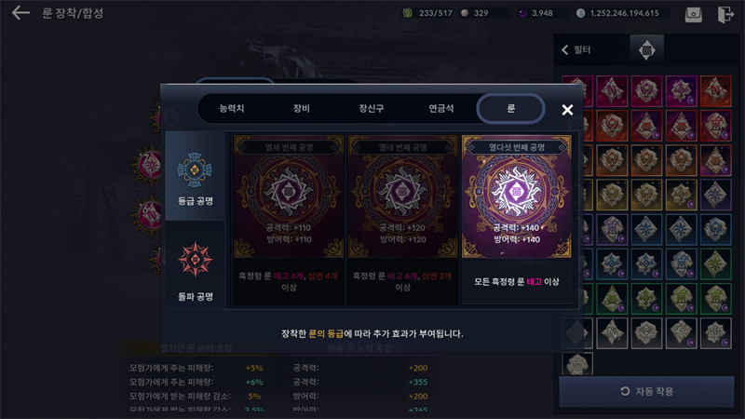The height and width of the screenshot is (419, 745).
Task: Click the exit door icon at top right
Action: (x=725, y=14)
